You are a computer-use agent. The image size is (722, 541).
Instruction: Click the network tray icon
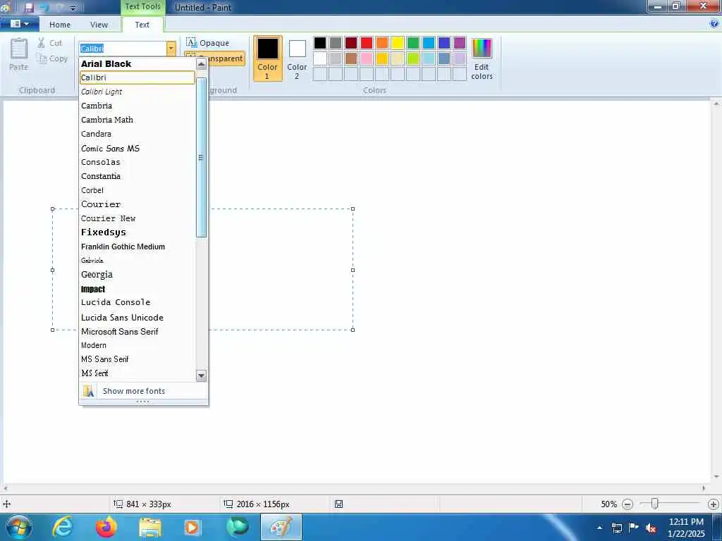click(x=617, y=528)
